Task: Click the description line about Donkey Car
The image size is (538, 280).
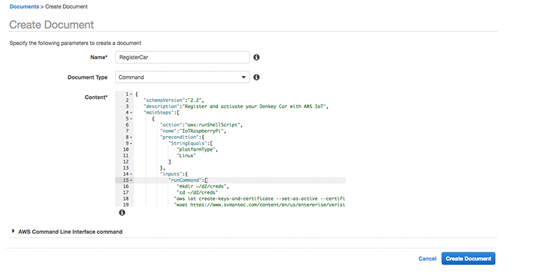Action: (x=236, y=106)
